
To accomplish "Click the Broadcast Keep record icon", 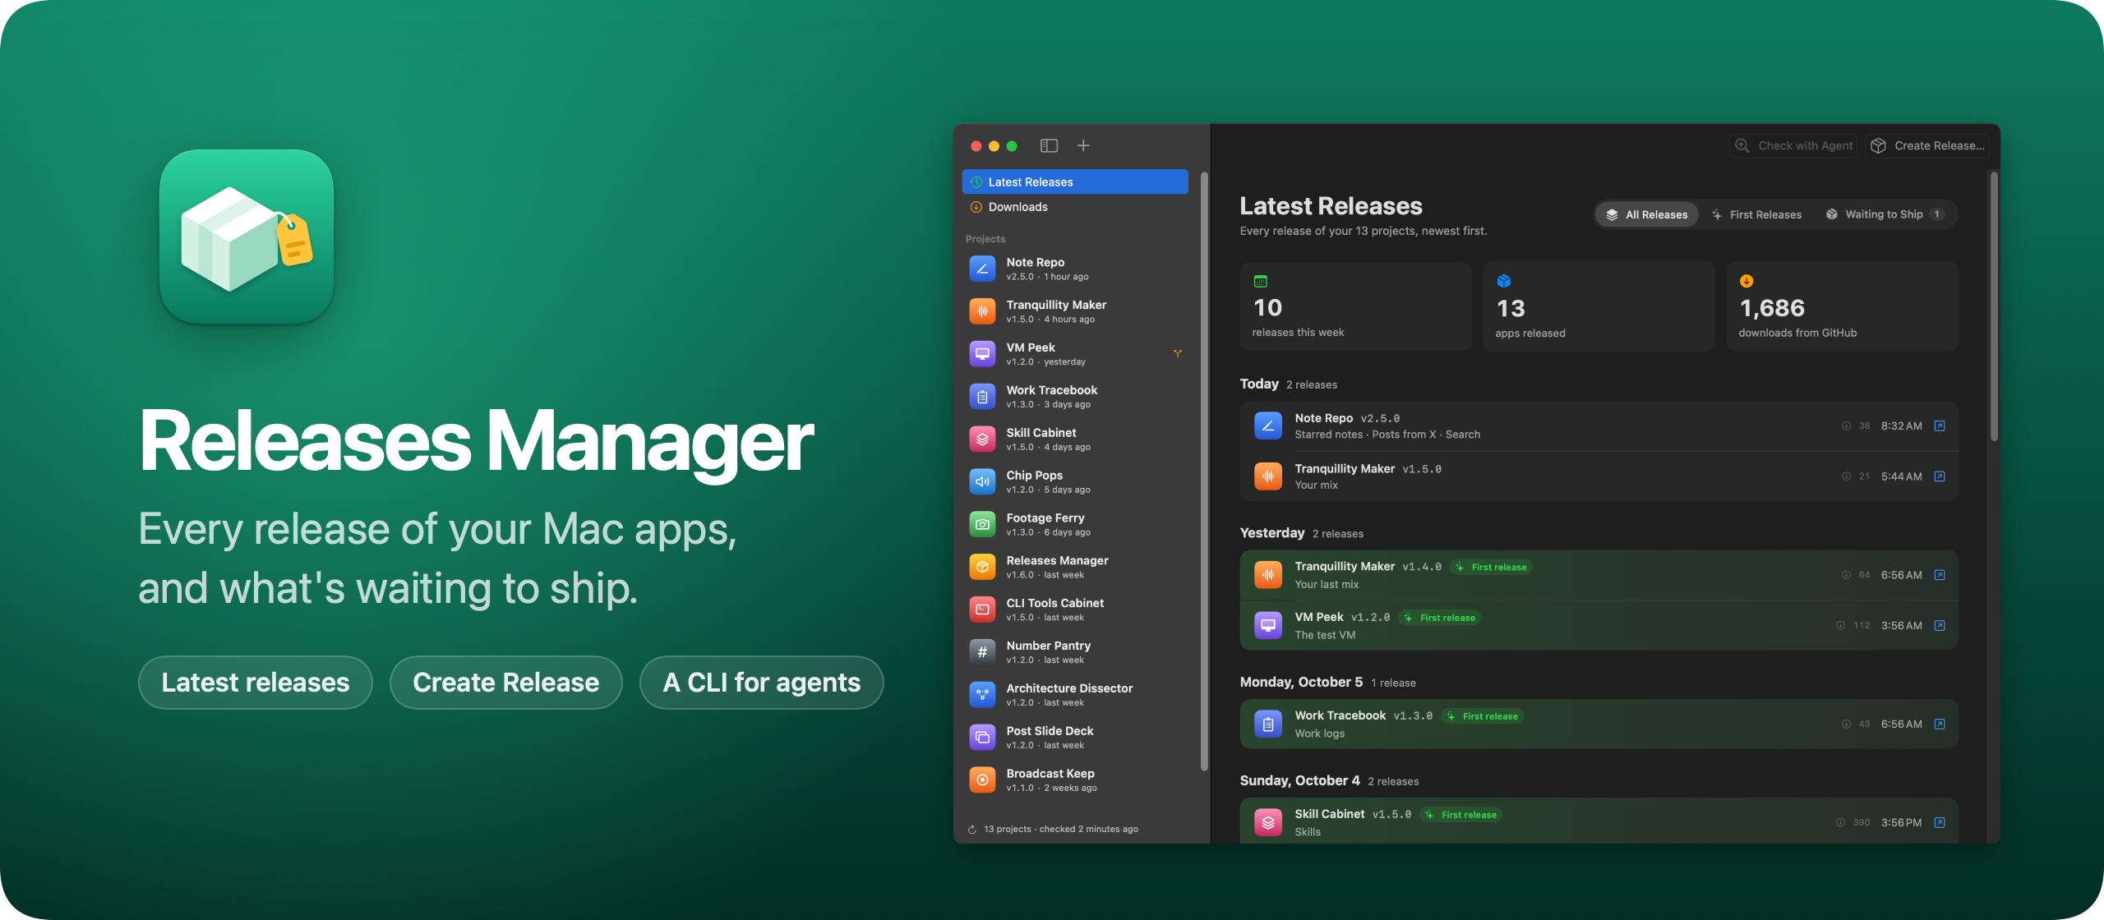I will pyautogui.click(x=982, y=780).
